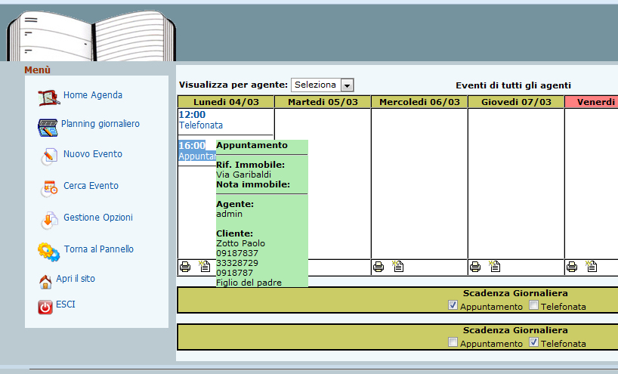Click new note icon under Mercoledi column
This screenshot has width=618, height=374.
pos(397,266)
